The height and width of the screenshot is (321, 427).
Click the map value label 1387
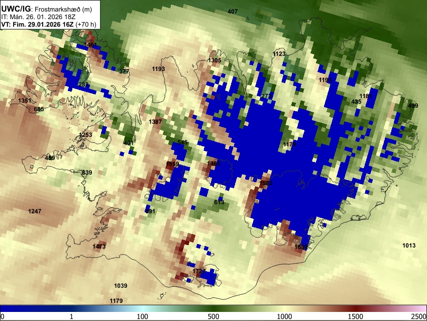[155, 122]
